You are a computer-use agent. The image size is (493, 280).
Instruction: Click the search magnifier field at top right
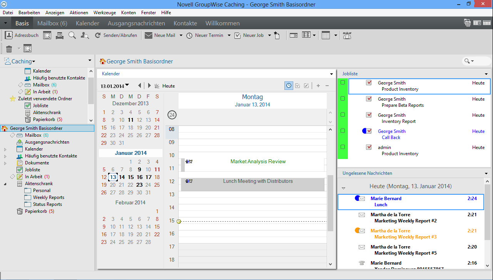pyautogui.click(x=476, y=61)
